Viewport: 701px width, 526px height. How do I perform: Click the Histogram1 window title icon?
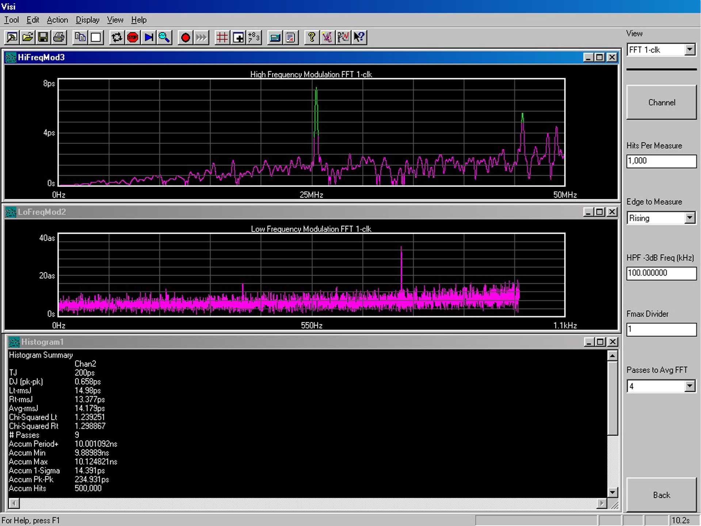pyautogui.click(x=14, y=342)
